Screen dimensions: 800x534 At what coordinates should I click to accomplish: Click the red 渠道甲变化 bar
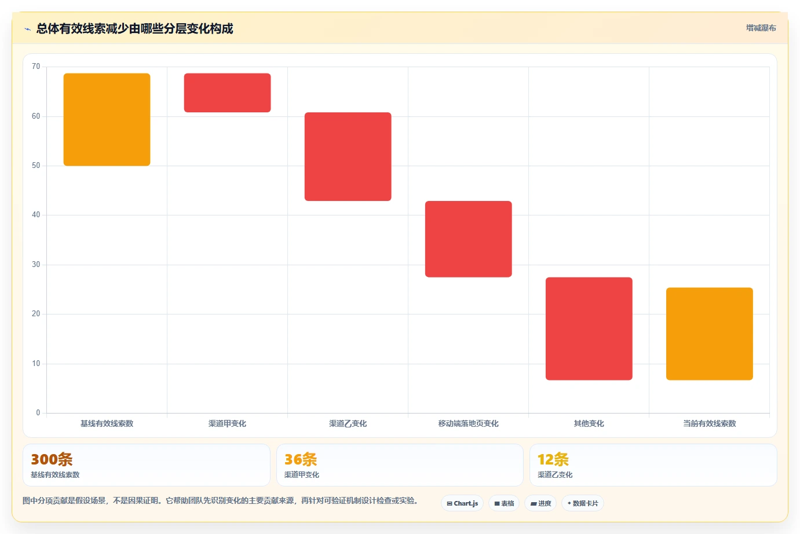pyautogui.click(x=227, y=93)
